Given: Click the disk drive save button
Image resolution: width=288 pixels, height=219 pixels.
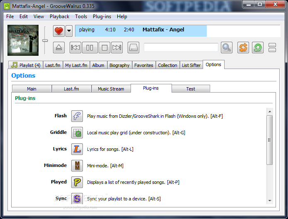Looking at the screenshot, I should [x=133, y=48].
